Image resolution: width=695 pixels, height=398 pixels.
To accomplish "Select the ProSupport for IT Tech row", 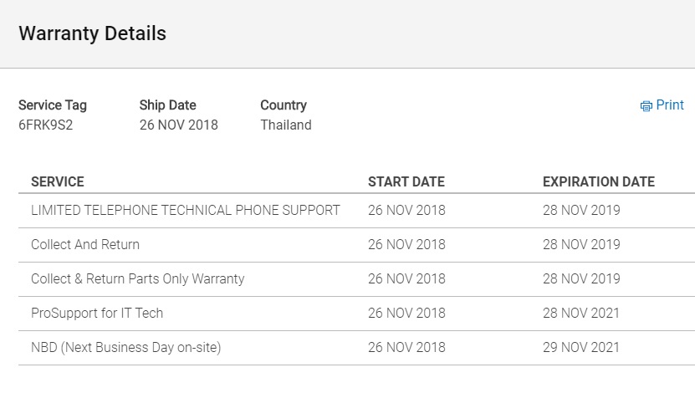I will click(x=356, y=314).
